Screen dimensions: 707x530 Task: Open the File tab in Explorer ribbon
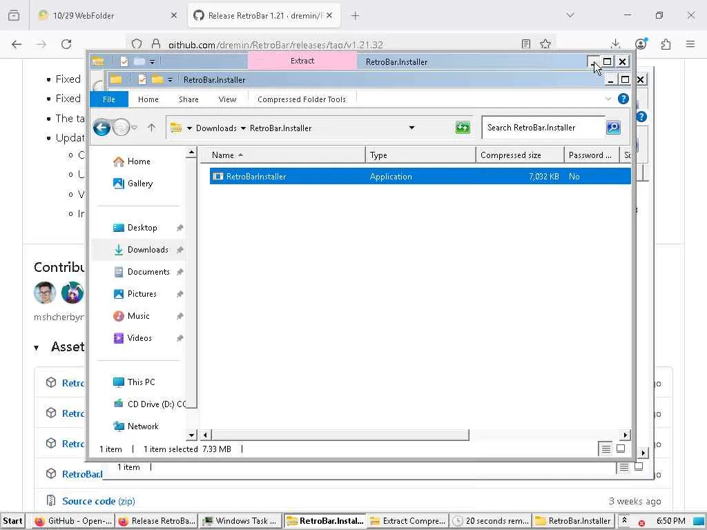[109, 99]
